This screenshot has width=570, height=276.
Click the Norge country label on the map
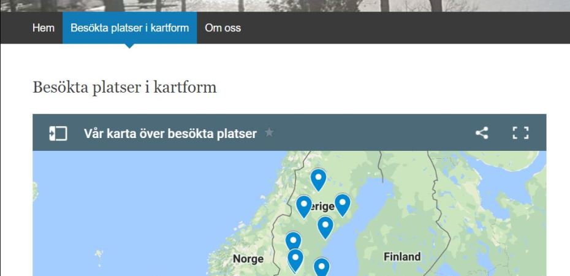[x=248, y=259]
